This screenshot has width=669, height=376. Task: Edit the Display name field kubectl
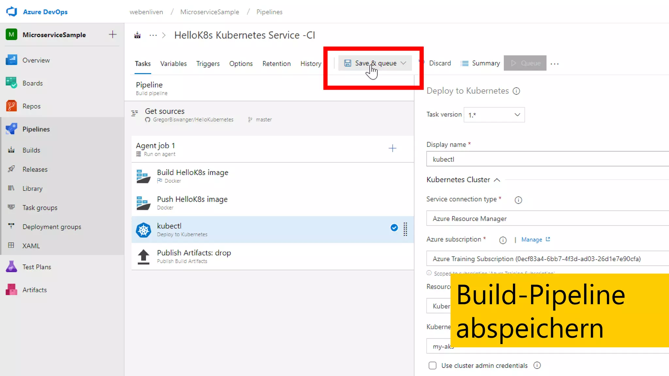(x=547, y=159)
